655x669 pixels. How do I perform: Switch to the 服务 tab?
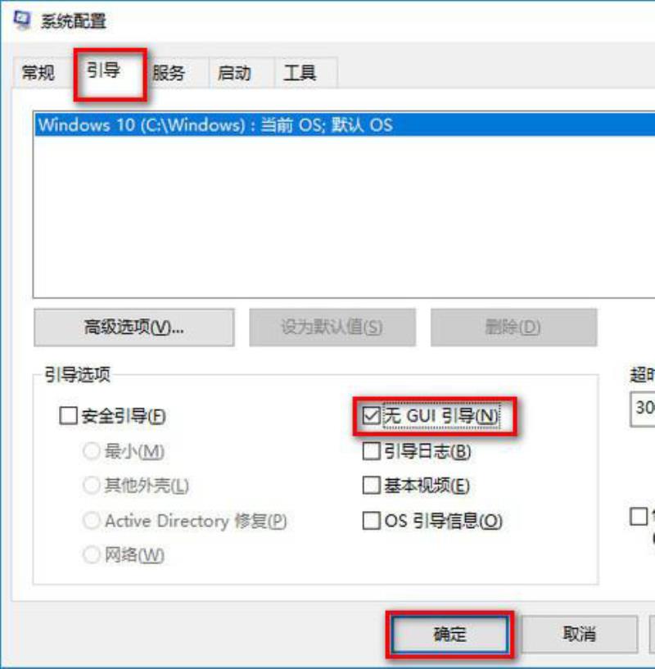pyautogui.click(x=169, y=73)
